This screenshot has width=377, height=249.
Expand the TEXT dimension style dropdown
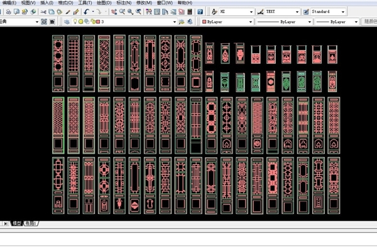coord(281,11)
